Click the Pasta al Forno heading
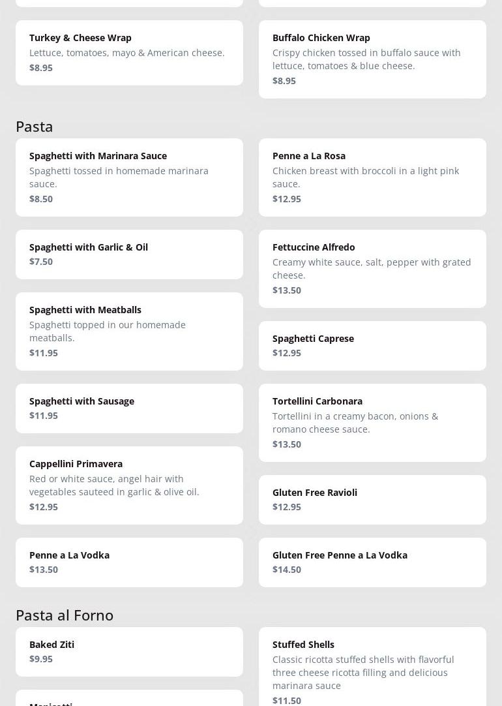The width and height of the screenshot is (502, 706). pyautogui.click(x=65, y=615)
